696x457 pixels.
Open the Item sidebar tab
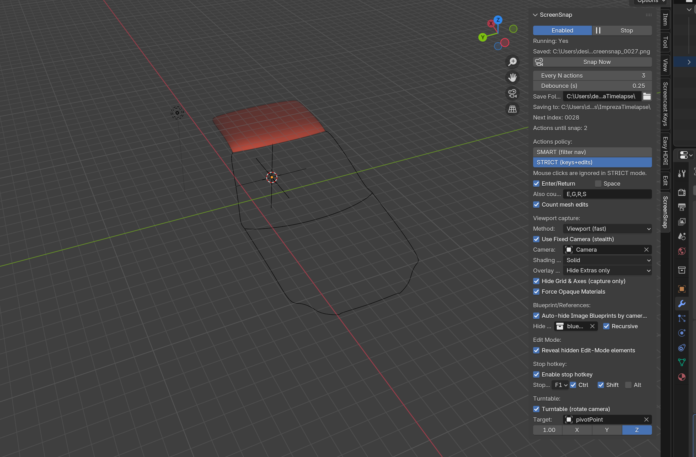[665, 19]
